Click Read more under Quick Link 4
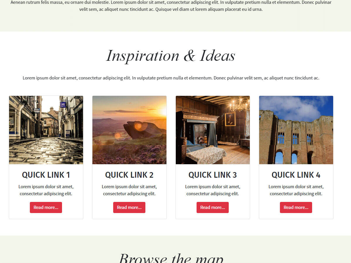351x263 pixels. point(296,207)
